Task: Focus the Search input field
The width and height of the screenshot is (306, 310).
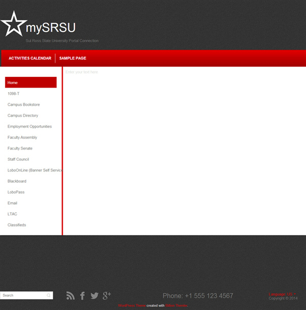Action: coord(23,295)
